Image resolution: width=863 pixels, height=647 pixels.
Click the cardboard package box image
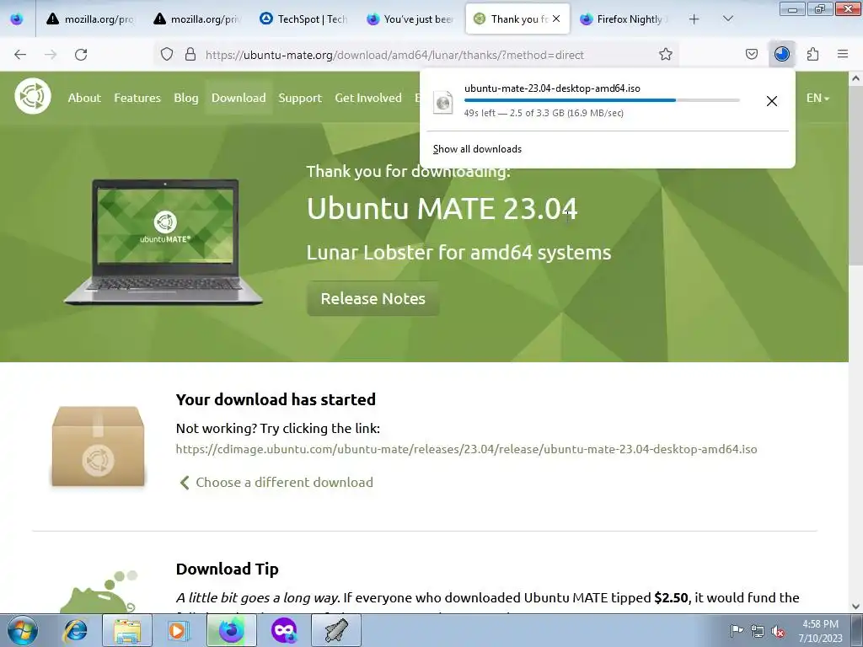(x=98, y=446)
